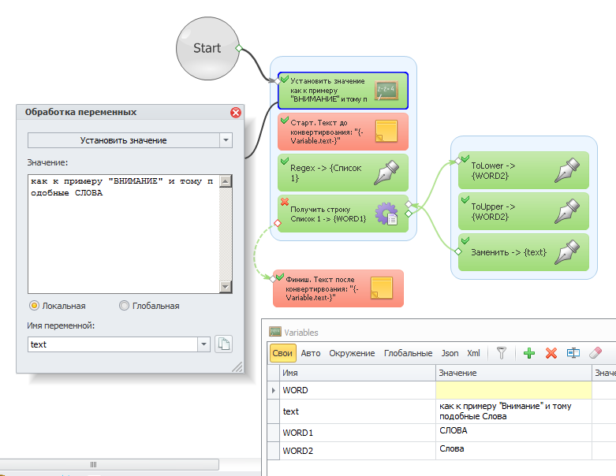
Task: Switch to the Json tab
Action: [450, 353]
